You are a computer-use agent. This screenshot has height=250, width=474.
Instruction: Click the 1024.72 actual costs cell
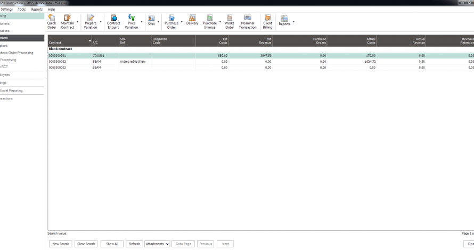[352, 62]
